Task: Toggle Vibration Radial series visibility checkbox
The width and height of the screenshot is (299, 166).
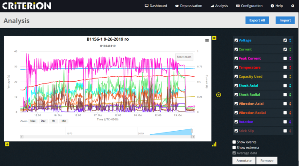Action: click(x=236, y=113)
